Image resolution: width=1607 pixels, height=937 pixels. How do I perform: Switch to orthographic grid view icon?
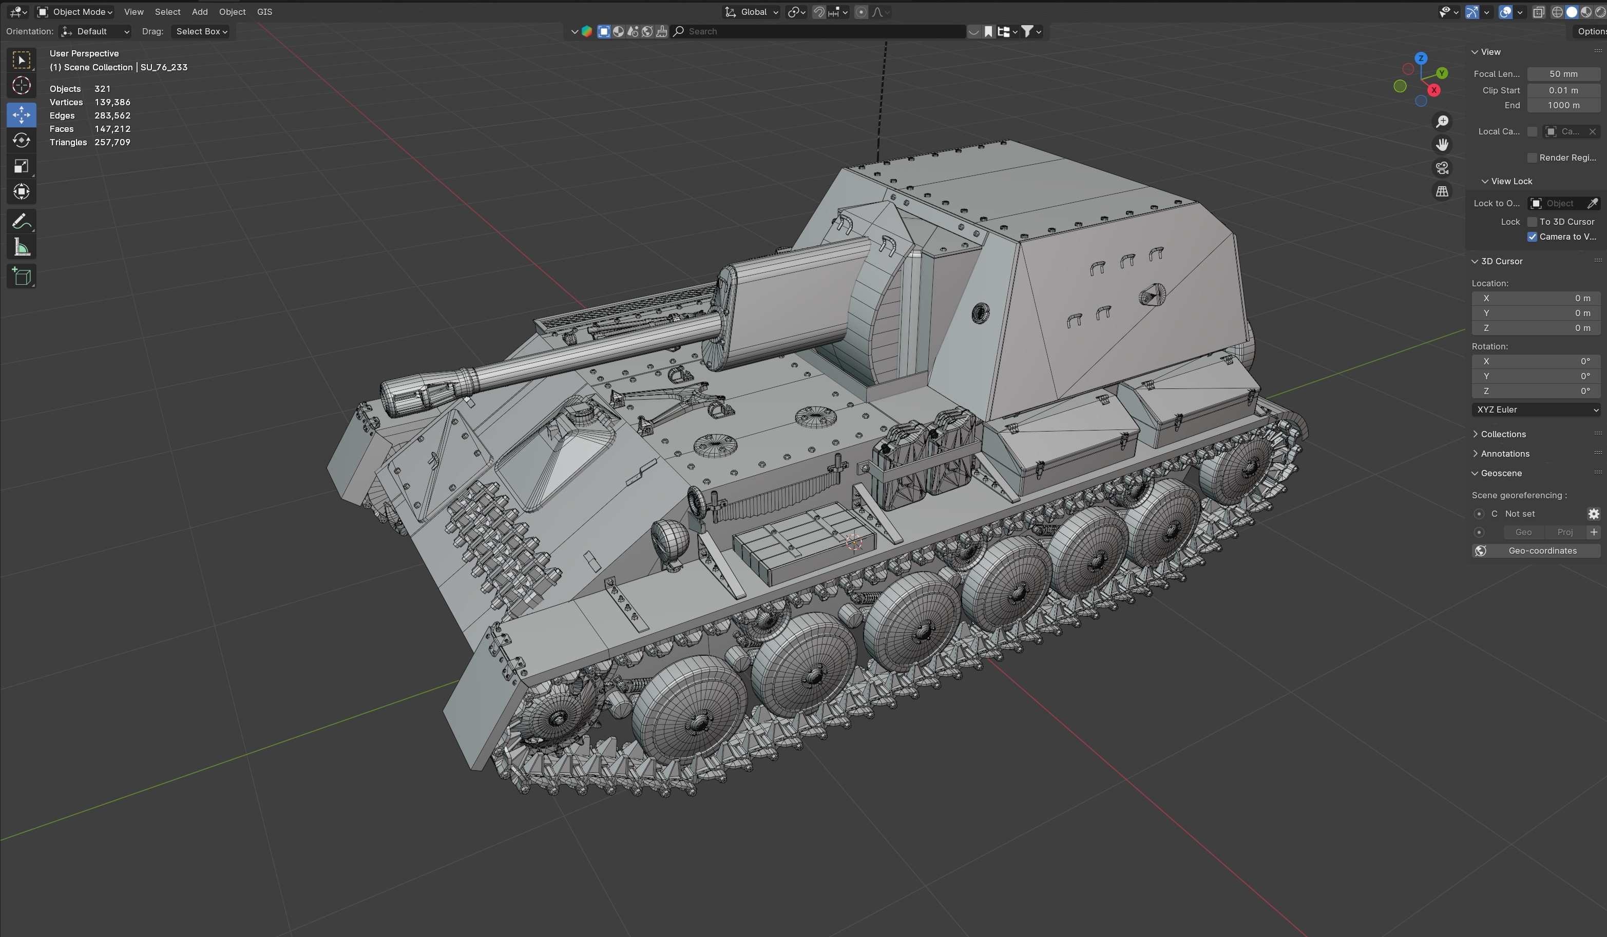coord(1442,191)
